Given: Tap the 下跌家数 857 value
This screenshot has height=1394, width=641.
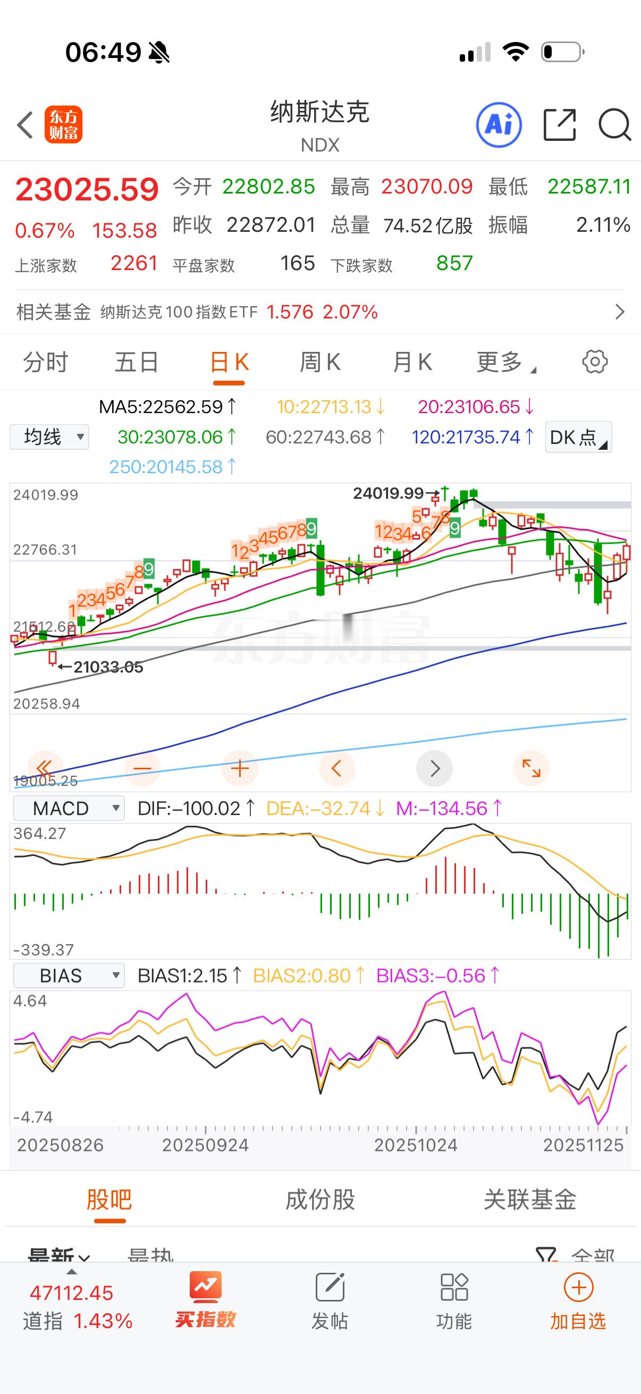Looking at the screenshot, I should pos(454,264).
